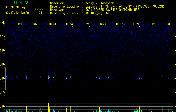The height and width of the screenshot is (112, 176).
Task: Click the Observer label
Action: point(57,3)
